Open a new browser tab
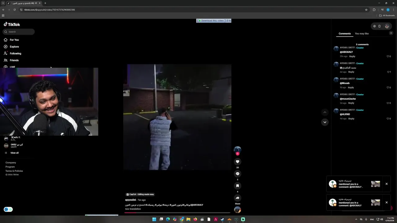397x223 pixels. pyautogui.click(x=45, y=3)
